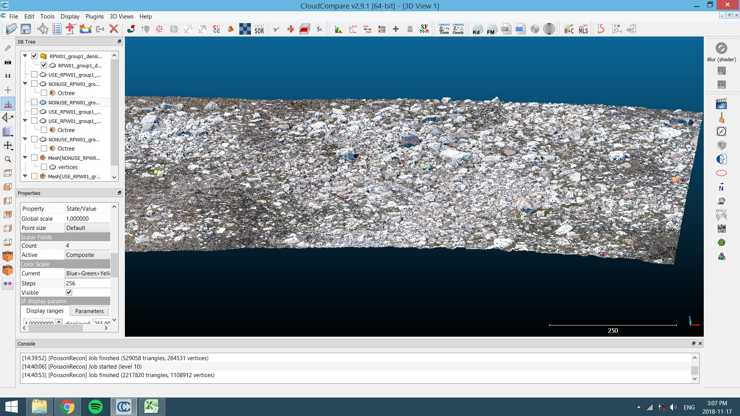Click the globe sphere toolbar icon
The image size is (740, 416).
[549, 29]
